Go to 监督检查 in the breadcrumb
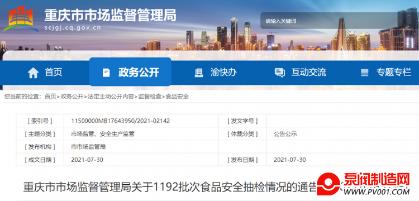 click(150, 97)
